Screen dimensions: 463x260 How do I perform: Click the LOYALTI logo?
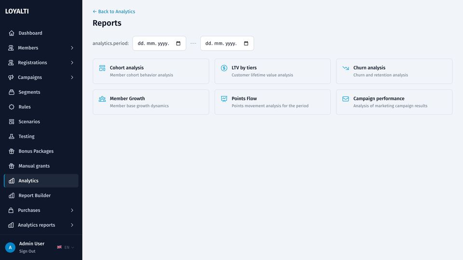pos(17,11)
